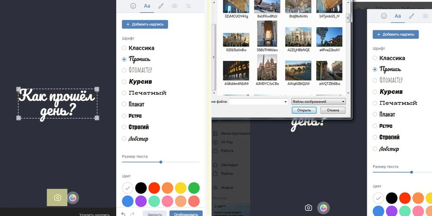Open the stickers smiley tab in left editor
Viewport: 432px width, 216px height.
click(133, 6)
